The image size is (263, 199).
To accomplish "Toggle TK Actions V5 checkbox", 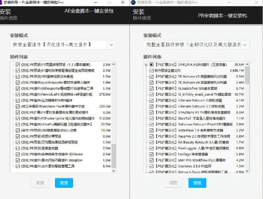I will tap(151, 77).
